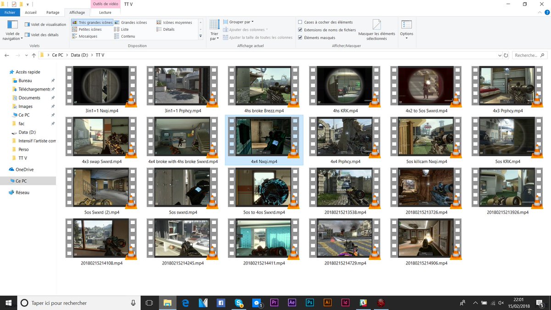The width and height of the screenshot is (551, 310).
Task: Launch Premiere Pro from taskbar
Action: (x=274, y=303)
